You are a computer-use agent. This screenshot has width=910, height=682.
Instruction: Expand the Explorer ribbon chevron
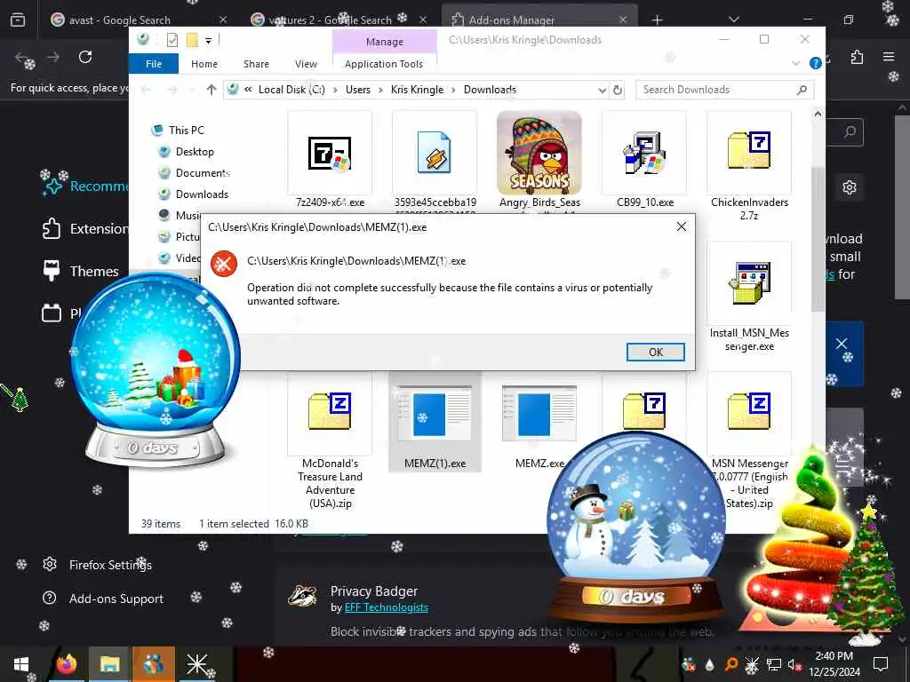795,63
